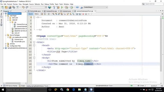Select applicationContext.xml in project tree
The width and height of the screenshot is (164, 92).
pyautogui.click(x=20, y=29)
